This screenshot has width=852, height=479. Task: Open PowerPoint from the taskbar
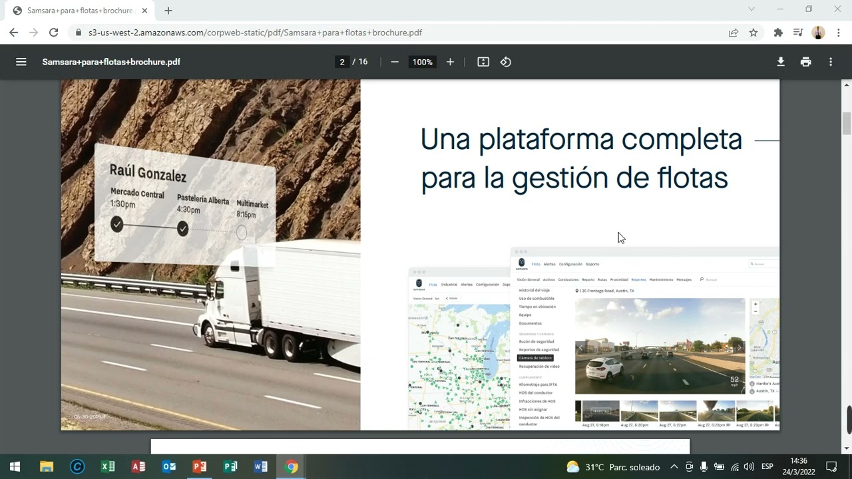200,467
